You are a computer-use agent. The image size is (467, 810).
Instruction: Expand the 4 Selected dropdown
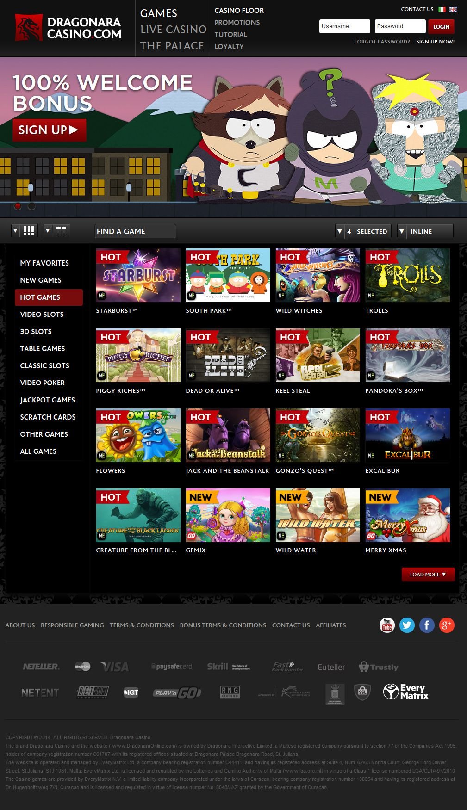(363, 231)
